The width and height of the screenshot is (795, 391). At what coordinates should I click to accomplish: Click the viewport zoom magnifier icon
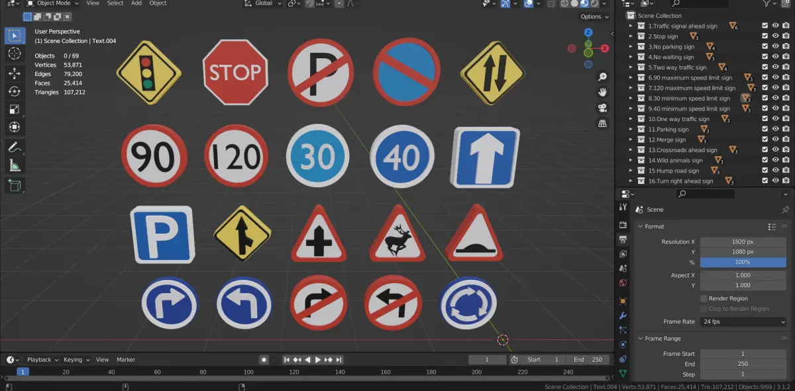click(x=602, y=77)
